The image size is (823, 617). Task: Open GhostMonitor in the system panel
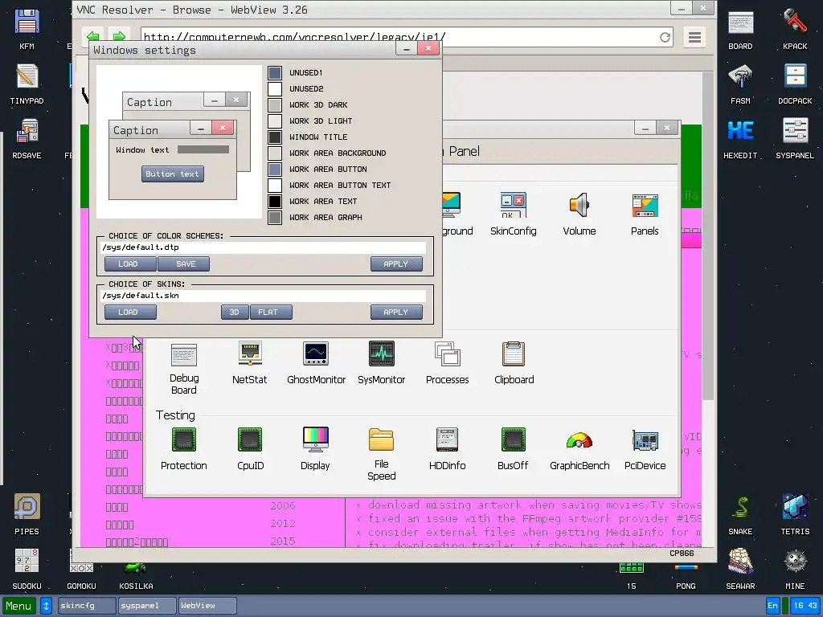click(316, 362)
